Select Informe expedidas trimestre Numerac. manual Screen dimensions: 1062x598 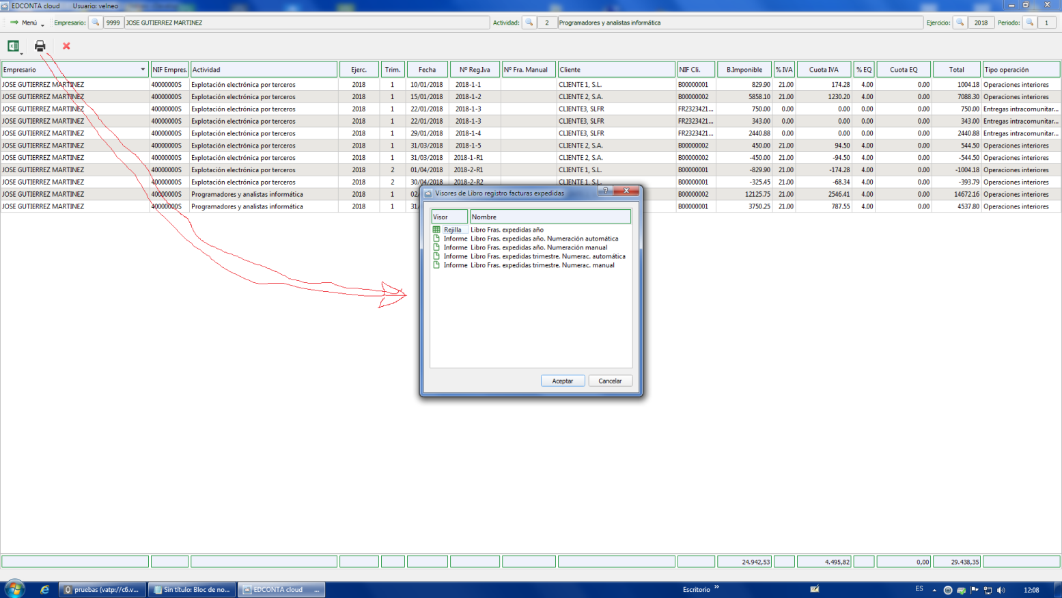[x=542, y=265]
